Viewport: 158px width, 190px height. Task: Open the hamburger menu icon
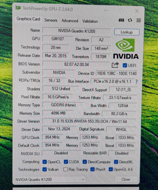[x=139, y=20]
